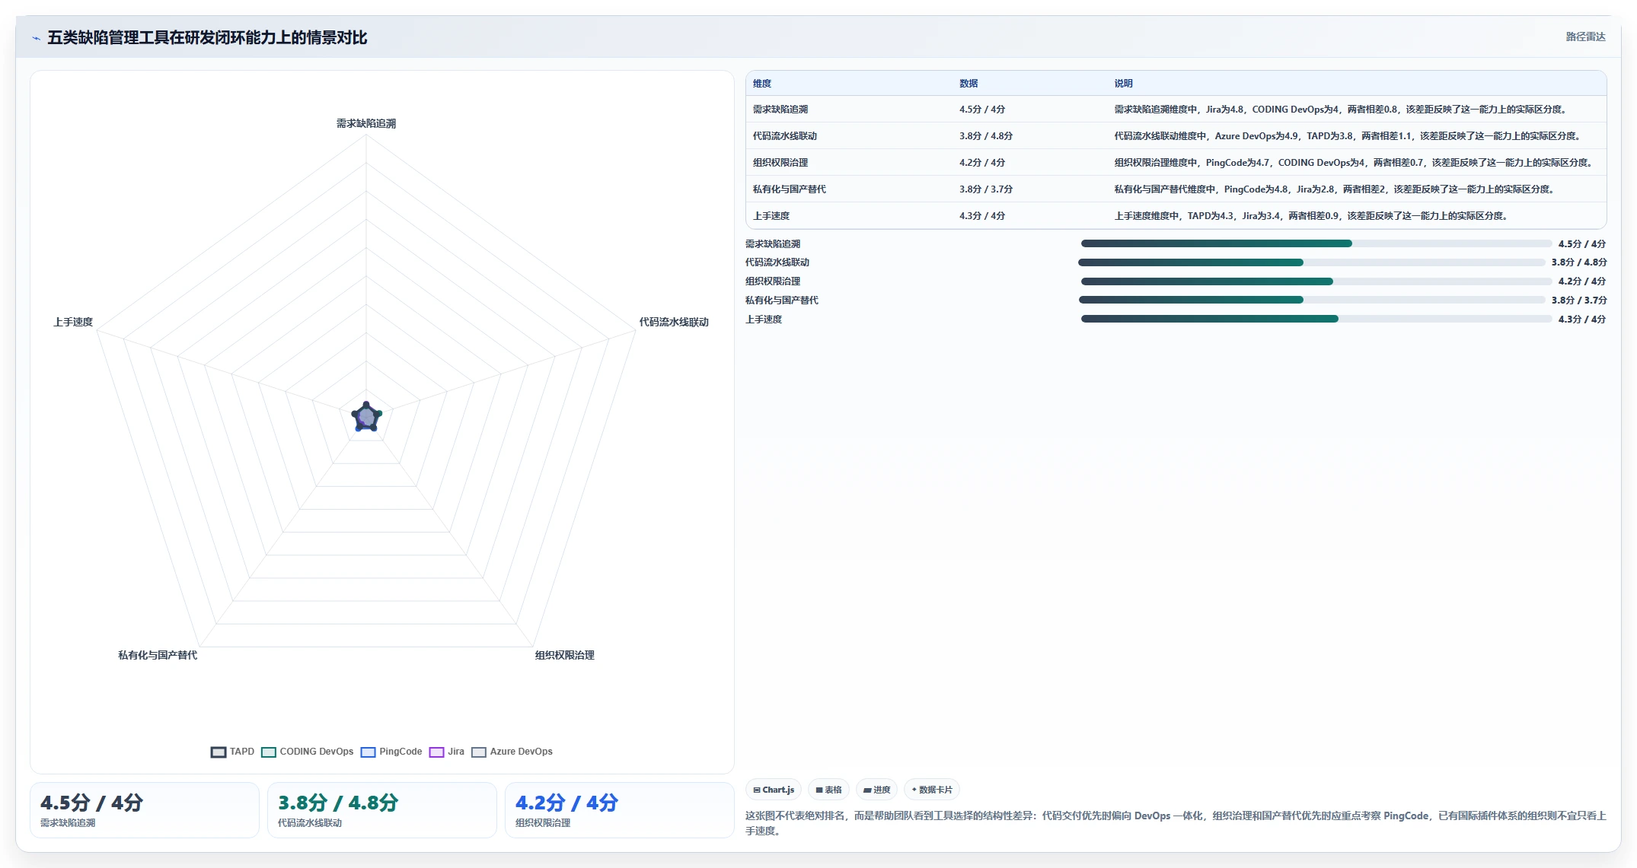Click the Chart.js tag chip
The height and width of the screenshot is (868, 1637).
pyautogui.click(x=774, y=790)
